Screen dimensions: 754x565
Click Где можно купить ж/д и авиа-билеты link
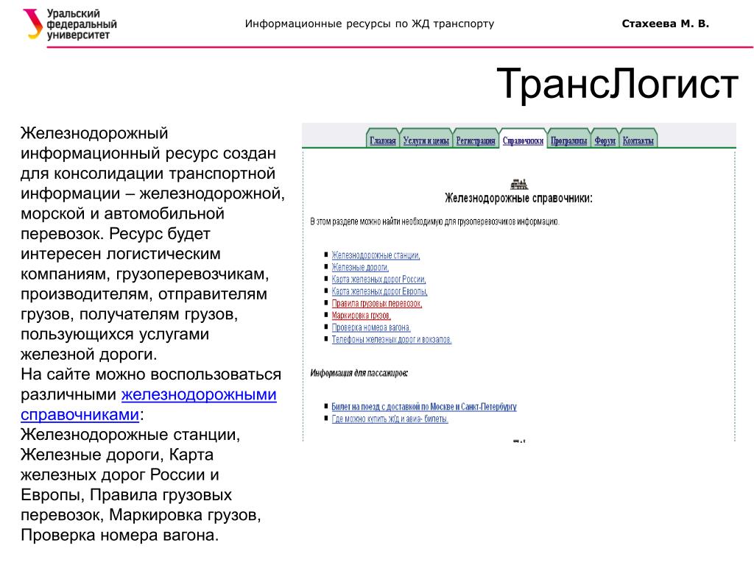(x=390, y=419)
